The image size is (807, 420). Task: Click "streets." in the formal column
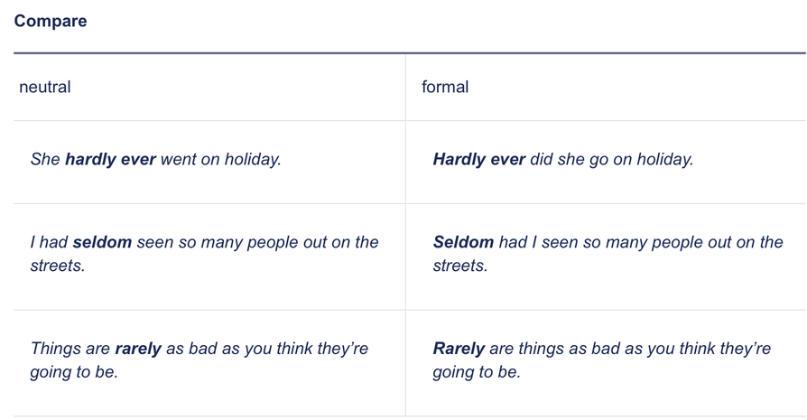click(460, 266)
